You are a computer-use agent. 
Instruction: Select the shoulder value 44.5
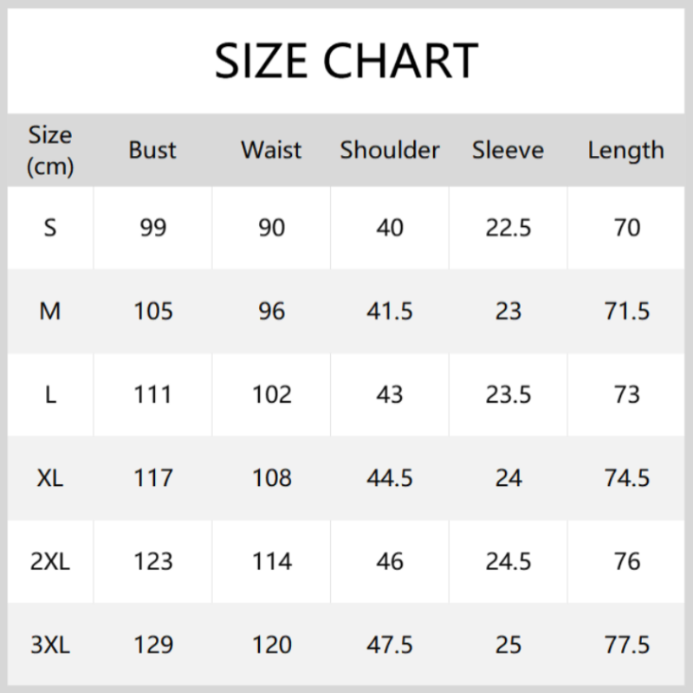click(x=390, y=477)
